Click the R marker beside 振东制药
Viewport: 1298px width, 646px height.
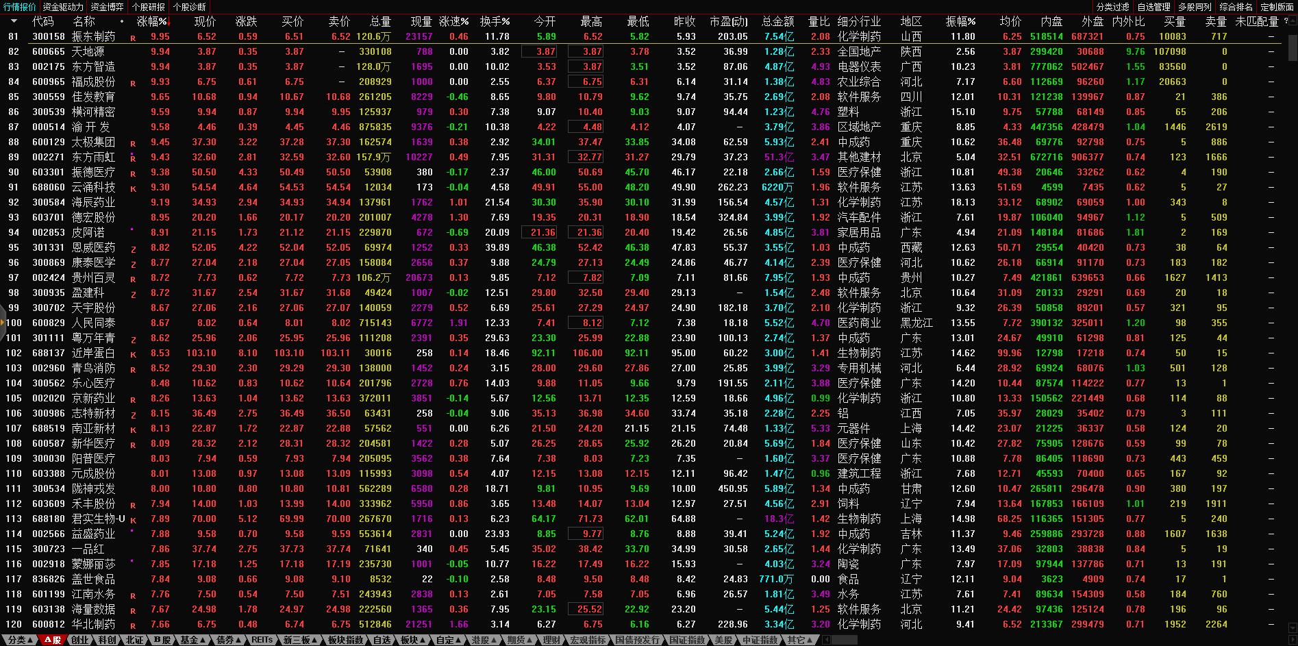[133, 38]
